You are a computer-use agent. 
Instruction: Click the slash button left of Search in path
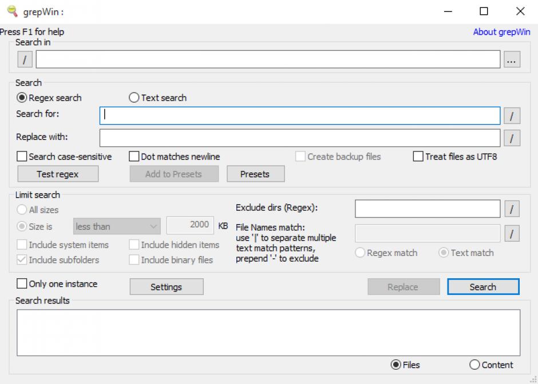25,59
